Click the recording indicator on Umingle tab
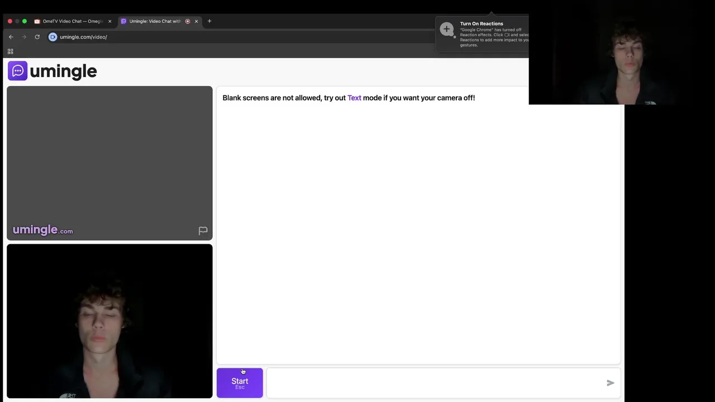Image resolution: width=715 pixels, height=402 pixels. [x=188, y=21]
